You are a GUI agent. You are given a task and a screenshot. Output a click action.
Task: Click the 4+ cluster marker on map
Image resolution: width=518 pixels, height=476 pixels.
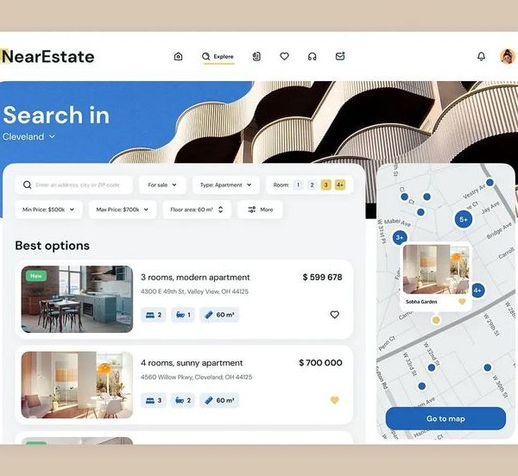pos(477,291)
